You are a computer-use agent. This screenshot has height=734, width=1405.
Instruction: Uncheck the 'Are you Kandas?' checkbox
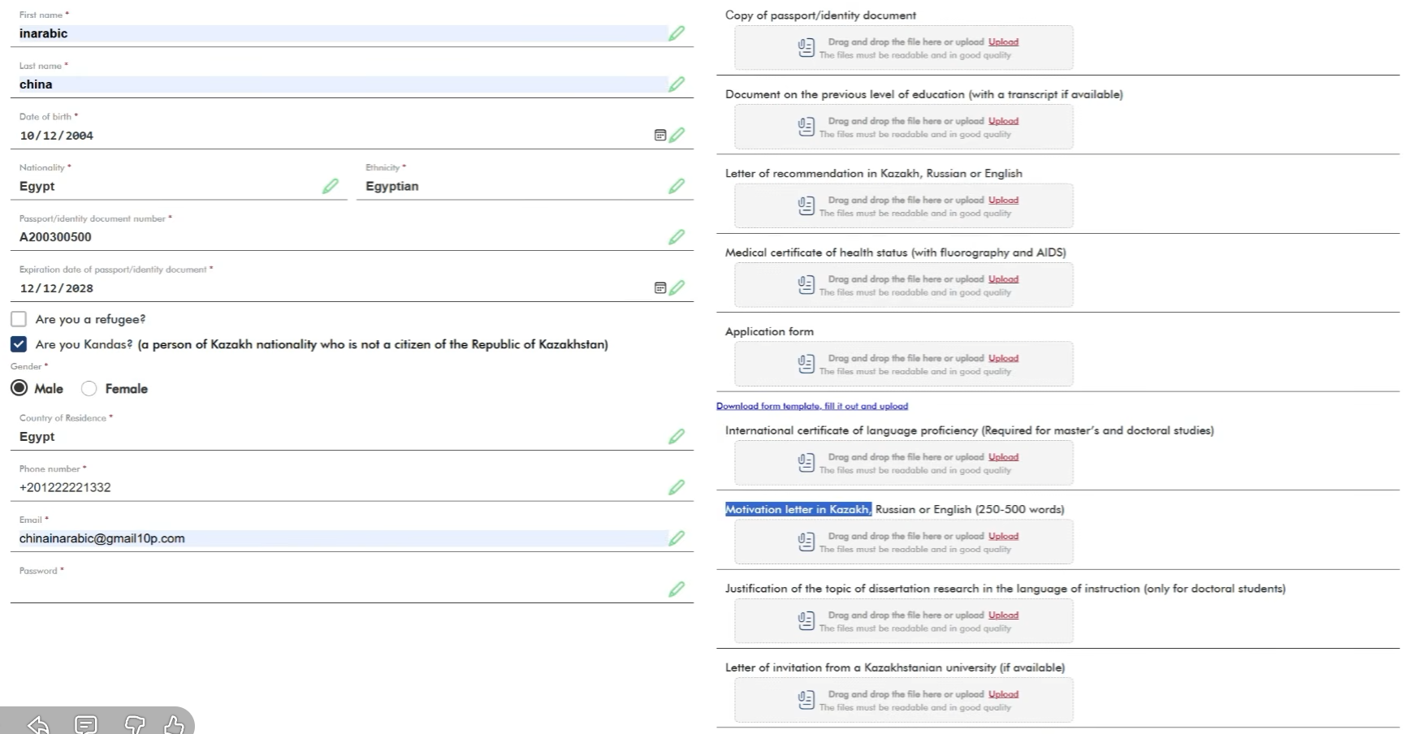click(x=19, y=344)
